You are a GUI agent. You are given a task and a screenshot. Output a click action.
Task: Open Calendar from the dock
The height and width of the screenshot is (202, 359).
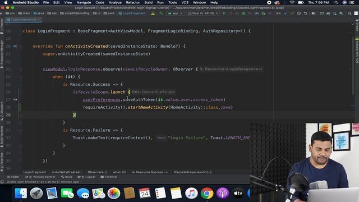[145, 193]
